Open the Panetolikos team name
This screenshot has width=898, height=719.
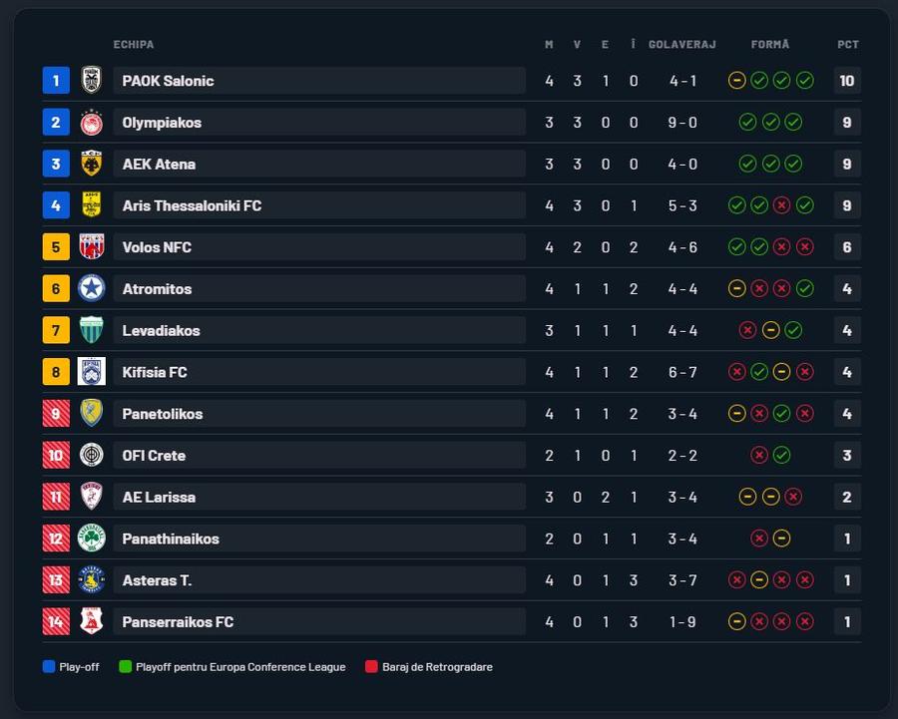pos(163,414)
